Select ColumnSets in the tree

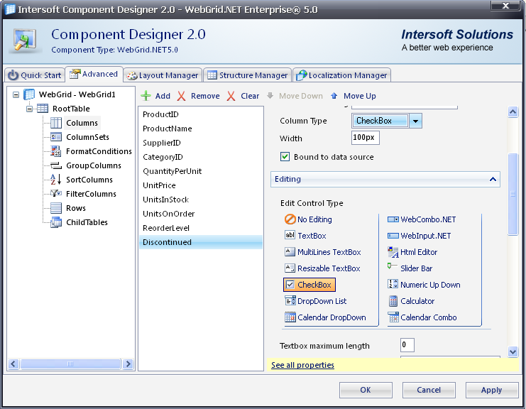point(87,137)
